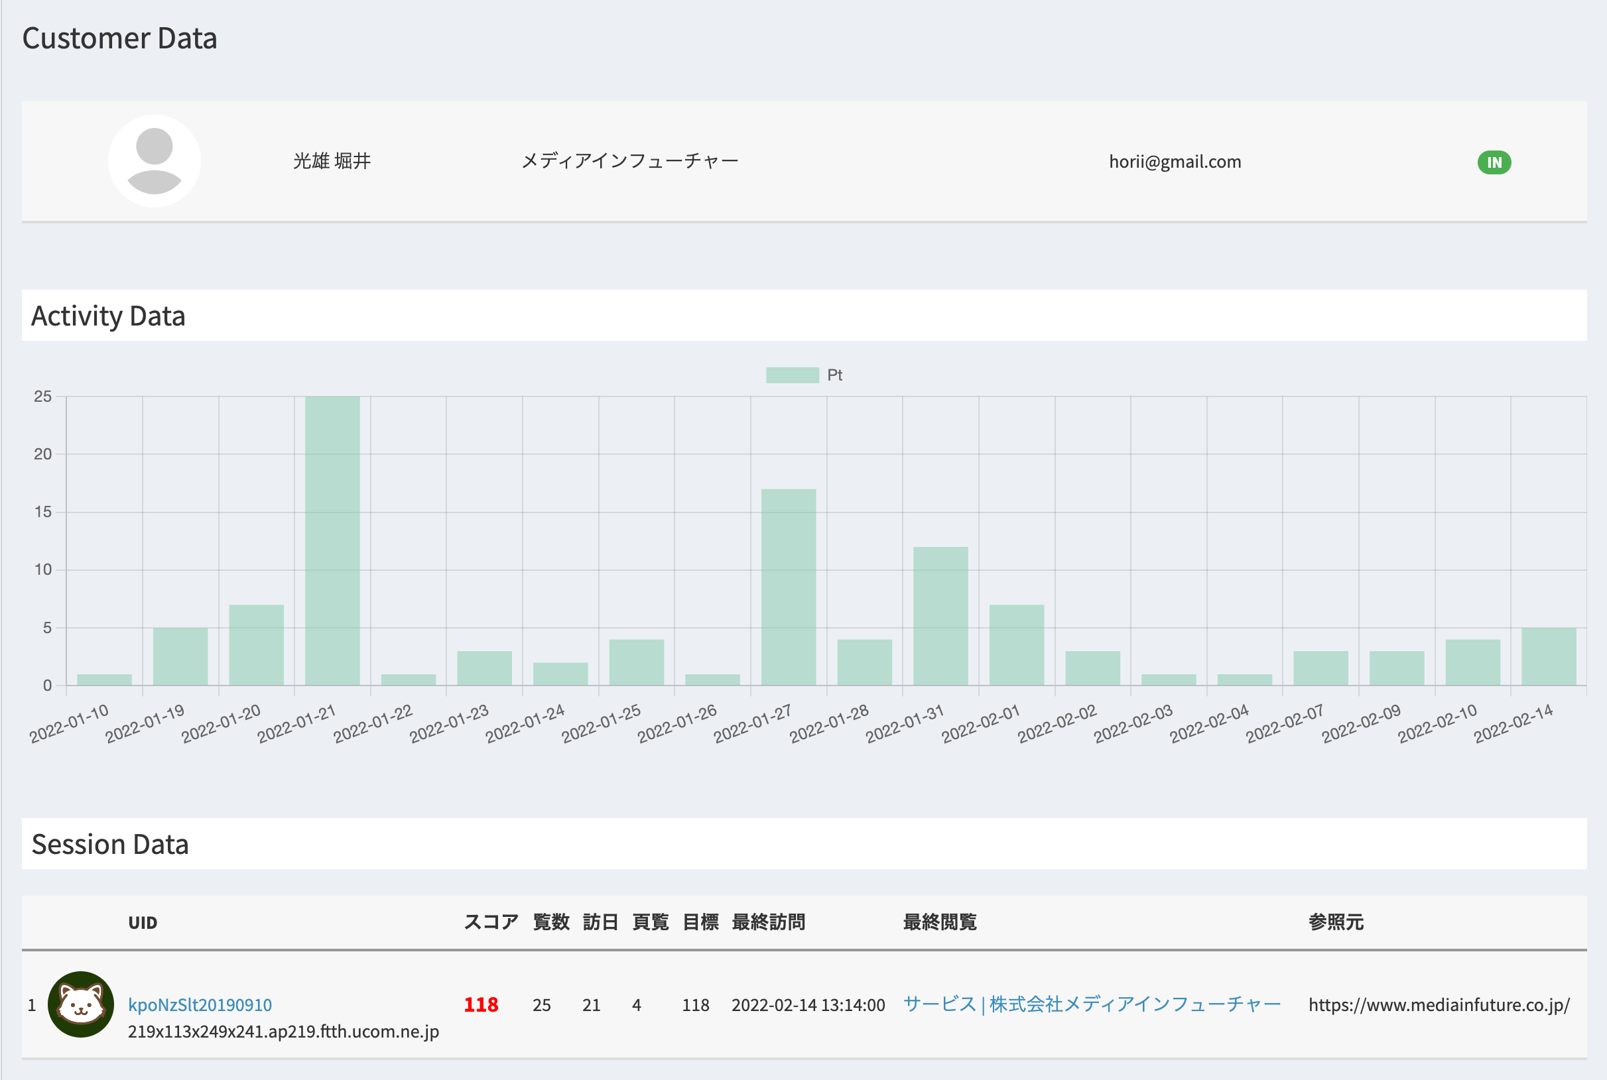This screenshot has width=1607, height=1080.
Task: Click the customer profile avatar placeholder
Action: click(155, 161)
